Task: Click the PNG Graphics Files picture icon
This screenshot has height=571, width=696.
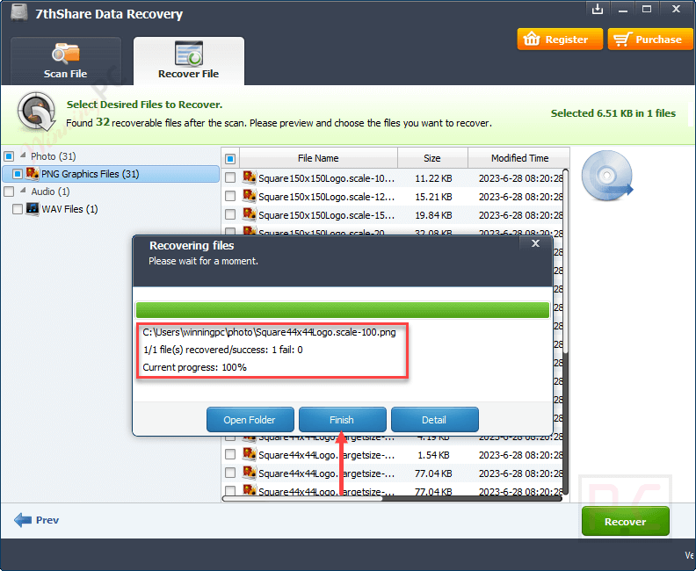Action: pos(33,173)
